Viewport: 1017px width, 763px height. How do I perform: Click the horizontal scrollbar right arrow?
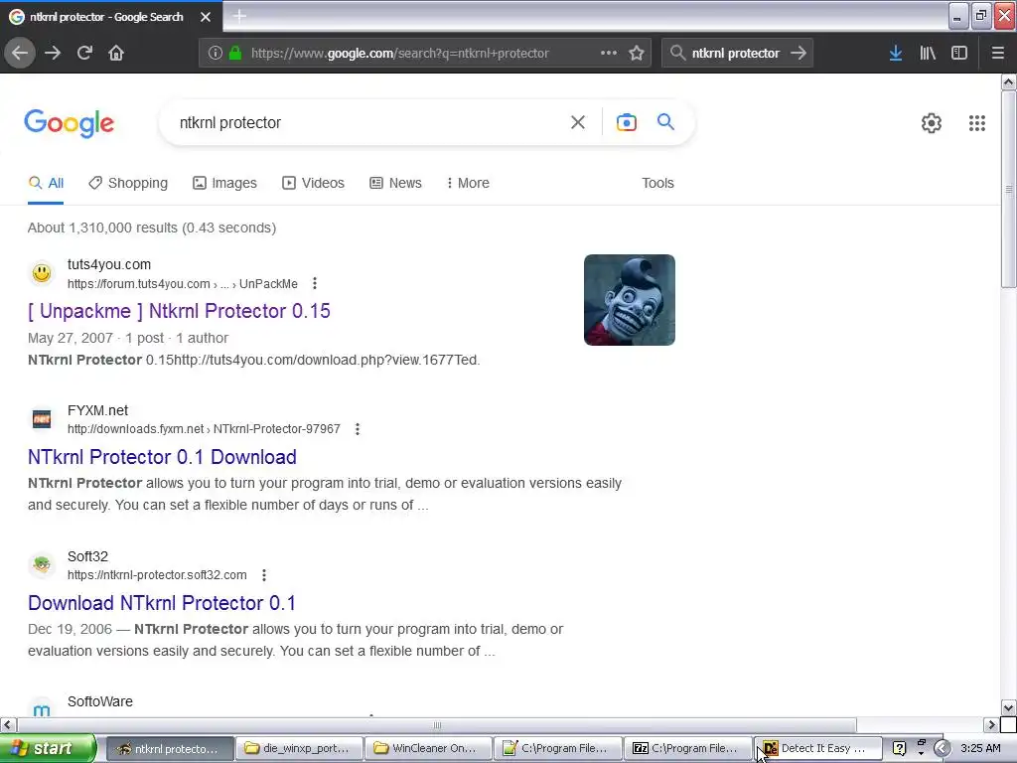tap(991, 724)
